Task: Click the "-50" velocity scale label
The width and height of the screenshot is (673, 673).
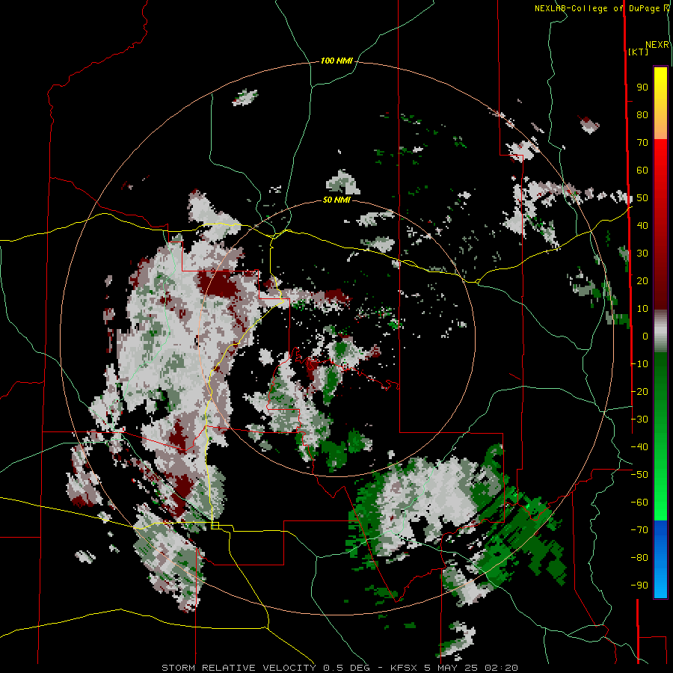Action: (x=639, y=475)
